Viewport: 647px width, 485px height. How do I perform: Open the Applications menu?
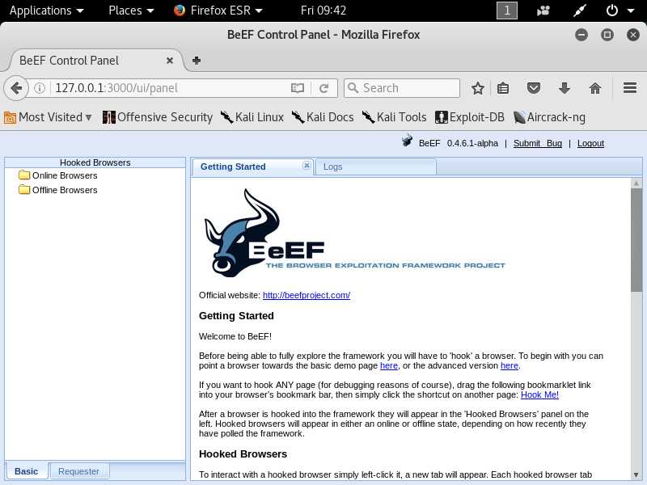tap(47, 11)
